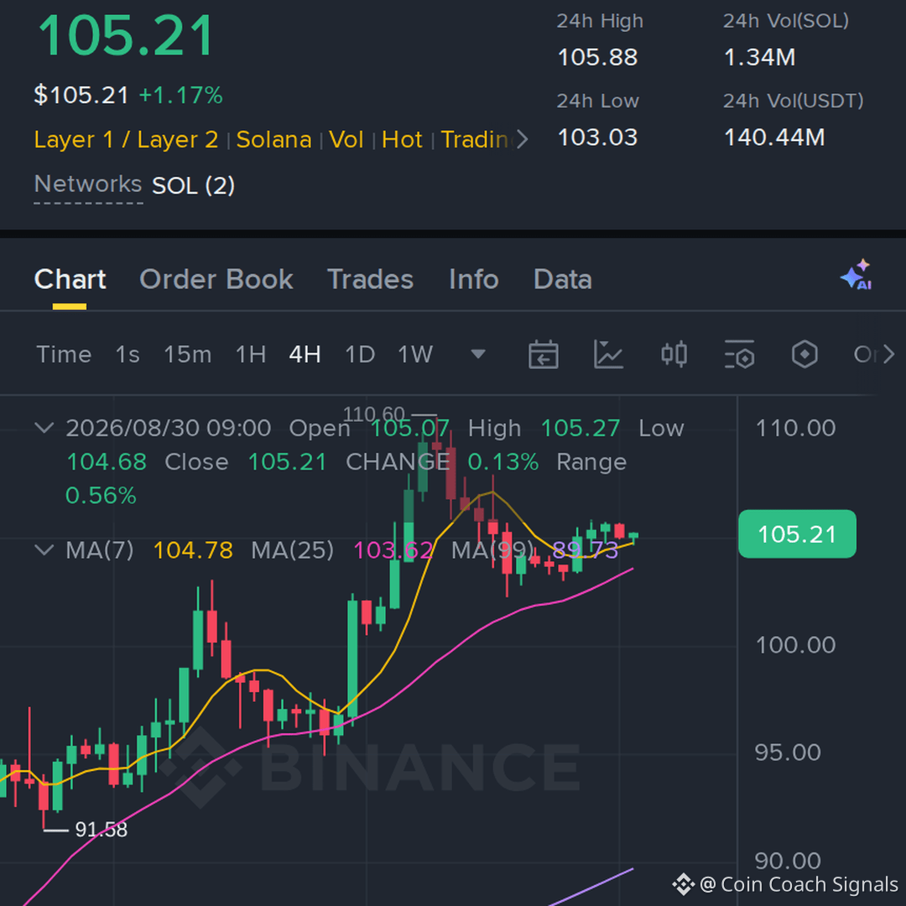Image resolution: width=906 pixels, height=906 pixels.
Task: Open the Solana tag link
Action: [273, 140]
